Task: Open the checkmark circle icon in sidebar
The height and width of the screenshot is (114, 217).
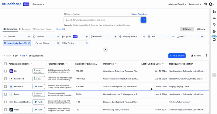Action: (214, 32)
